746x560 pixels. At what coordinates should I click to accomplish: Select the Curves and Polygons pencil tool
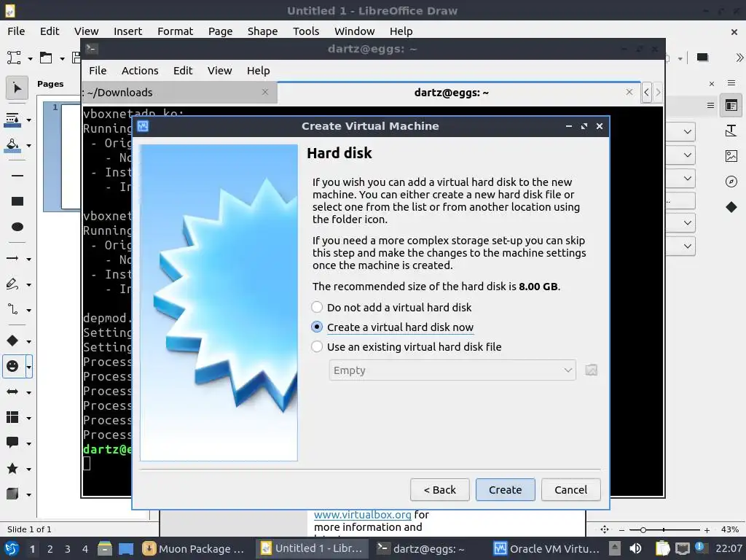pyautogui.click(x=13, y=284)
